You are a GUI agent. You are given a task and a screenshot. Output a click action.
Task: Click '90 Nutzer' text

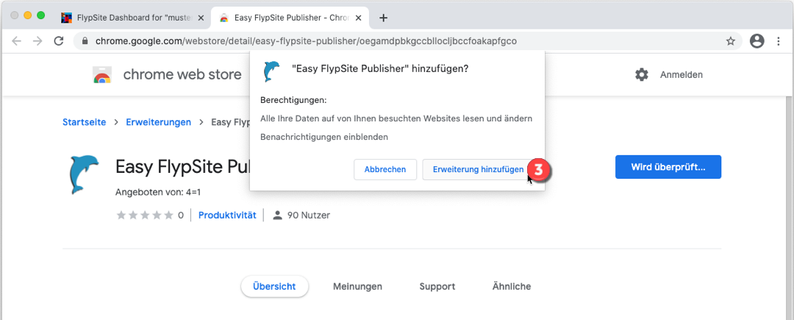(x=308, y=216)
